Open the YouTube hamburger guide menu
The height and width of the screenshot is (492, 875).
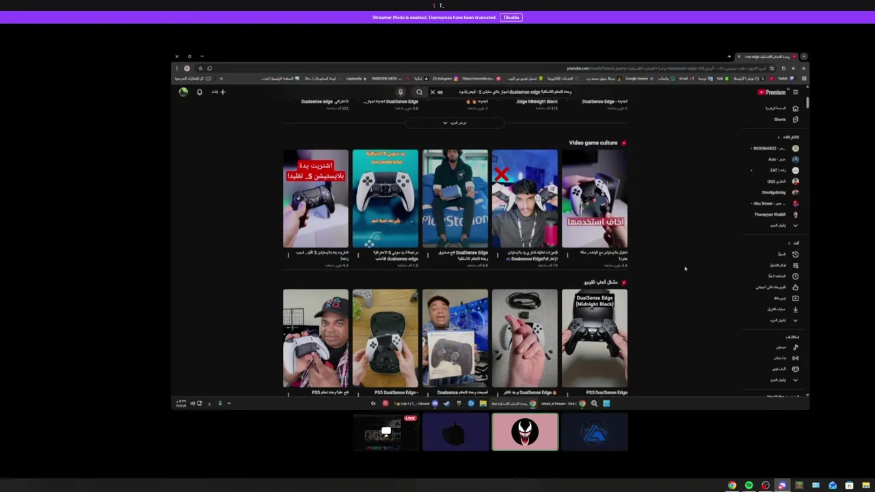click(x=795, y=92)
